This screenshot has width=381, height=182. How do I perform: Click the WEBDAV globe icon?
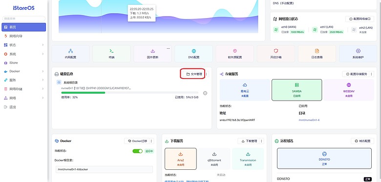pyautogui.click(x=349, y=85)
